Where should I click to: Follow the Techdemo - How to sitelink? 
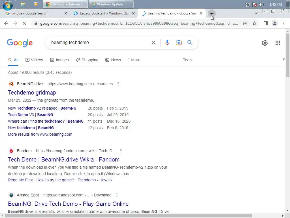pyautogui.click(x=95, y=180)
